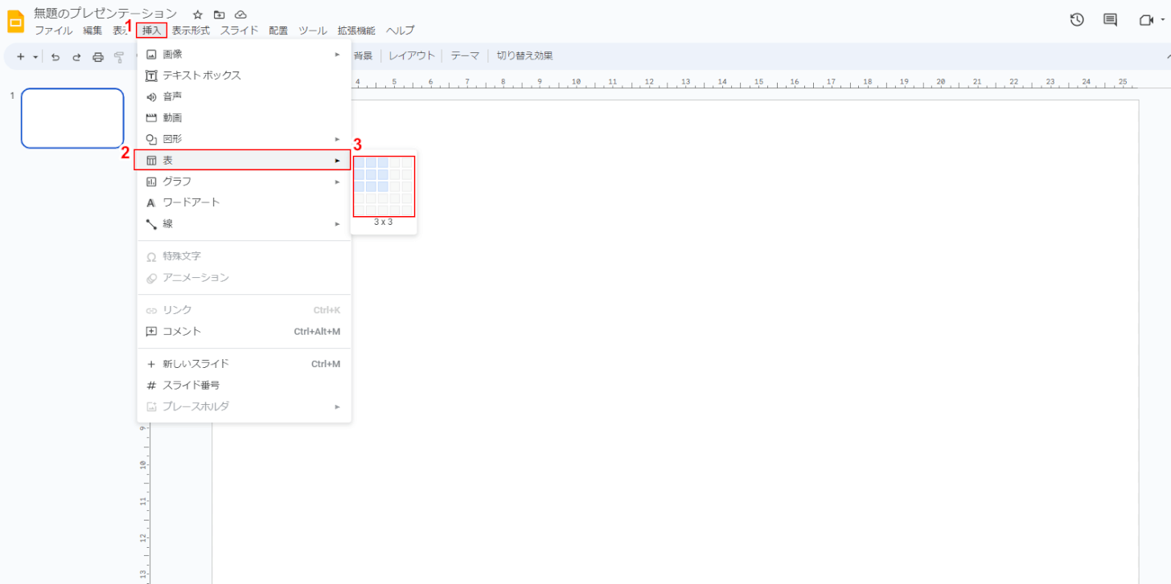1171x584 pixels.
Task: Click the move-to-folder icon beside the title
Action: pos(219,14)
